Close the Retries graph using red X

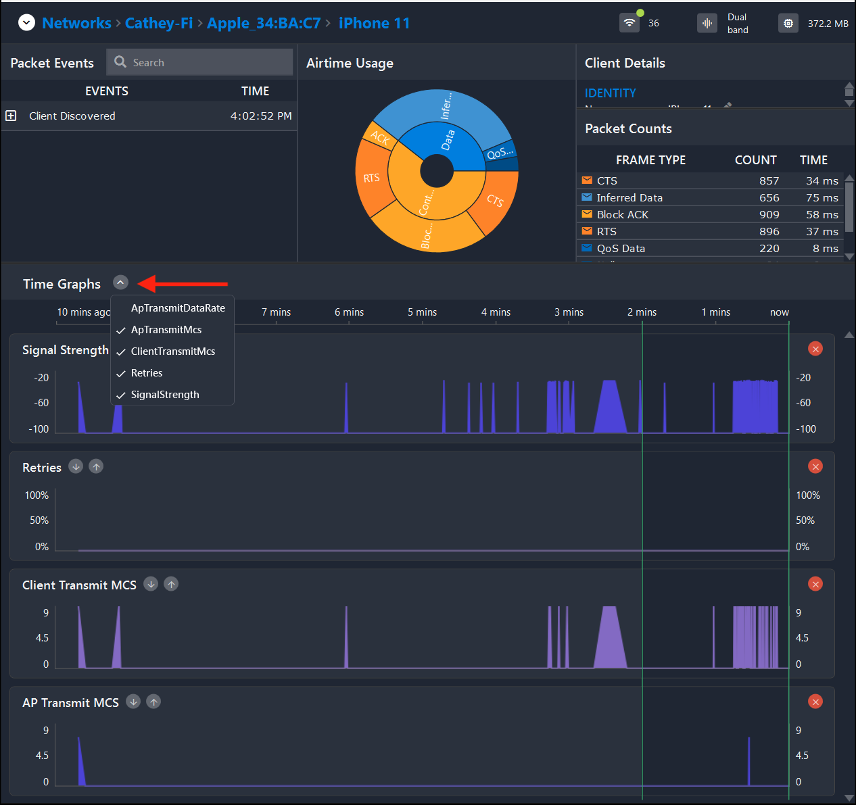pyautogui.click(x=815, y=466)
